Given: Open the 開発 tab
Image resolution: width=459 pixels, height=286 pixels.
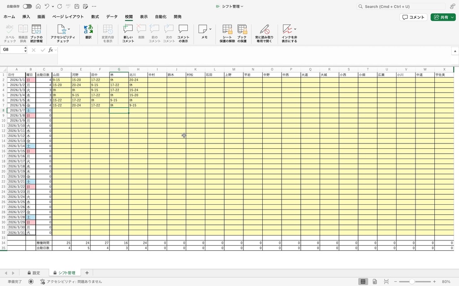Looking at the screenshot, I should coord(178,17).
